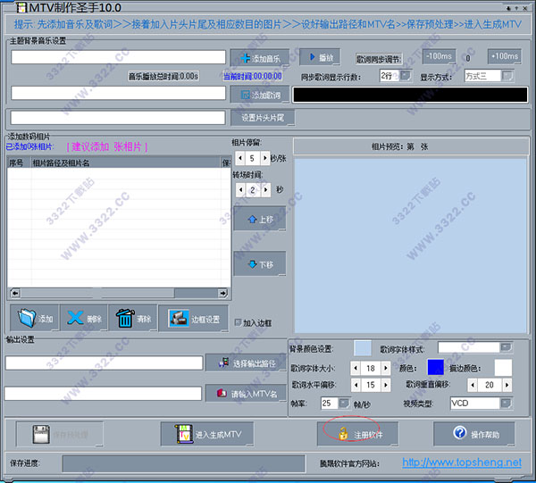Open the 歌词字体样式 dropdown
Screen dimensions: 536x483
click(x=506, y=347)
